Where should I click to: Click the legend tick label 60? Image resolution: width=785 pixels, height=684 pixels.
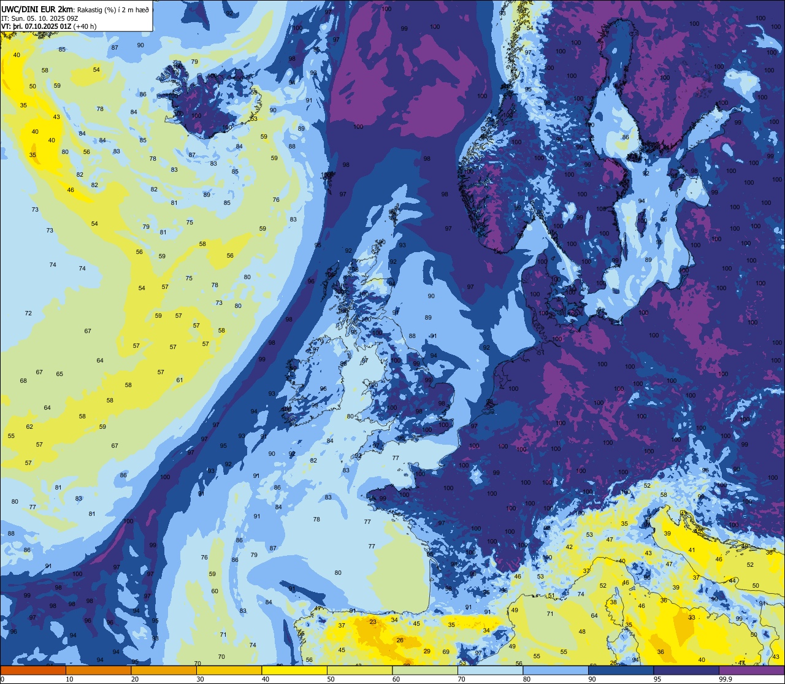pyautogui.click(x=396, y=679)
